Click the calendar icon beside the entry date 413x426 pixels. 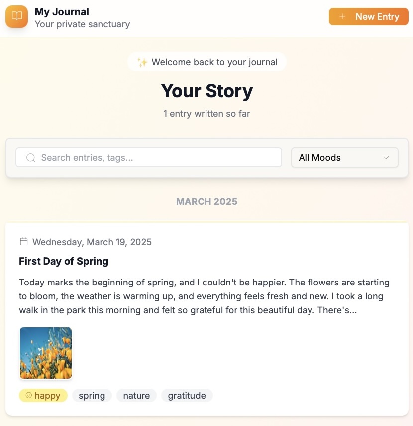[23, 242]
